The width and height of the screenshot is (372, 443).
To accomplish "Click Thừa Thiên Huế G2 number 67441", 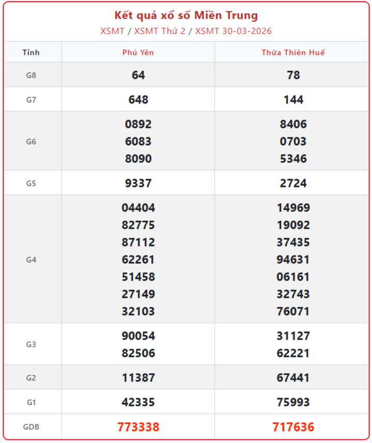I will point(293,378).
